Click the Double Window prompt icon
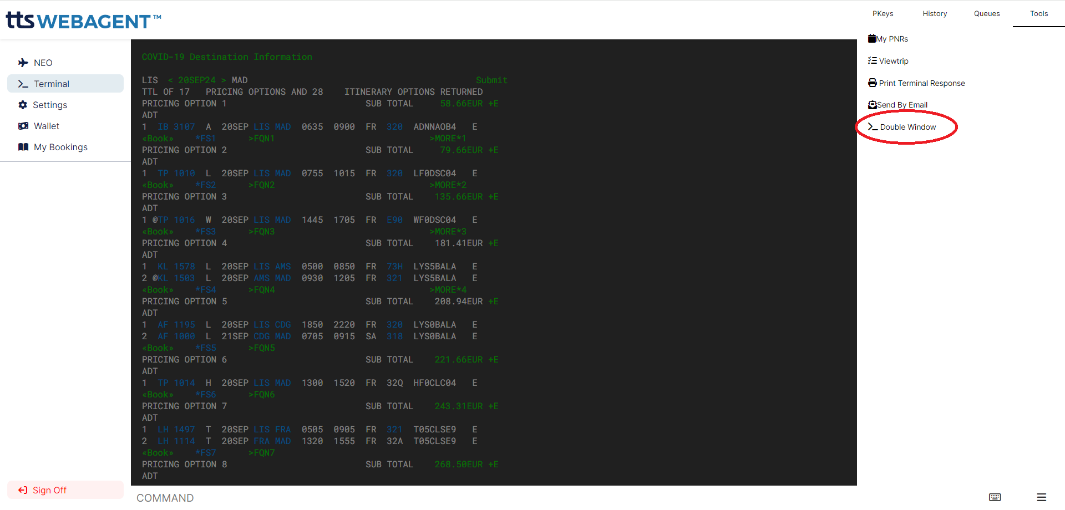The height and width of the screenshot is (510, 1065). 873,127
